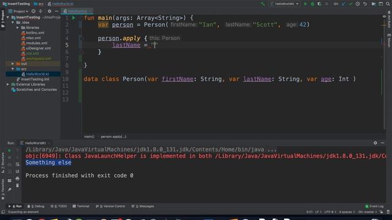Toggle the Favorites side tool window button
Screen dimensions: 392x220
2,189
